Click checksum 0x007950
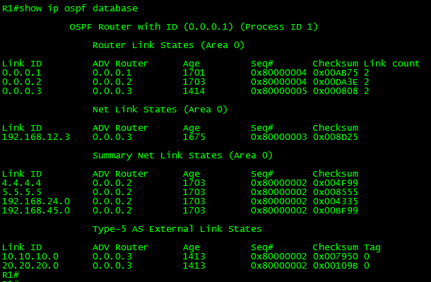The height and width of the screenshot is (282, 431). 336,257
